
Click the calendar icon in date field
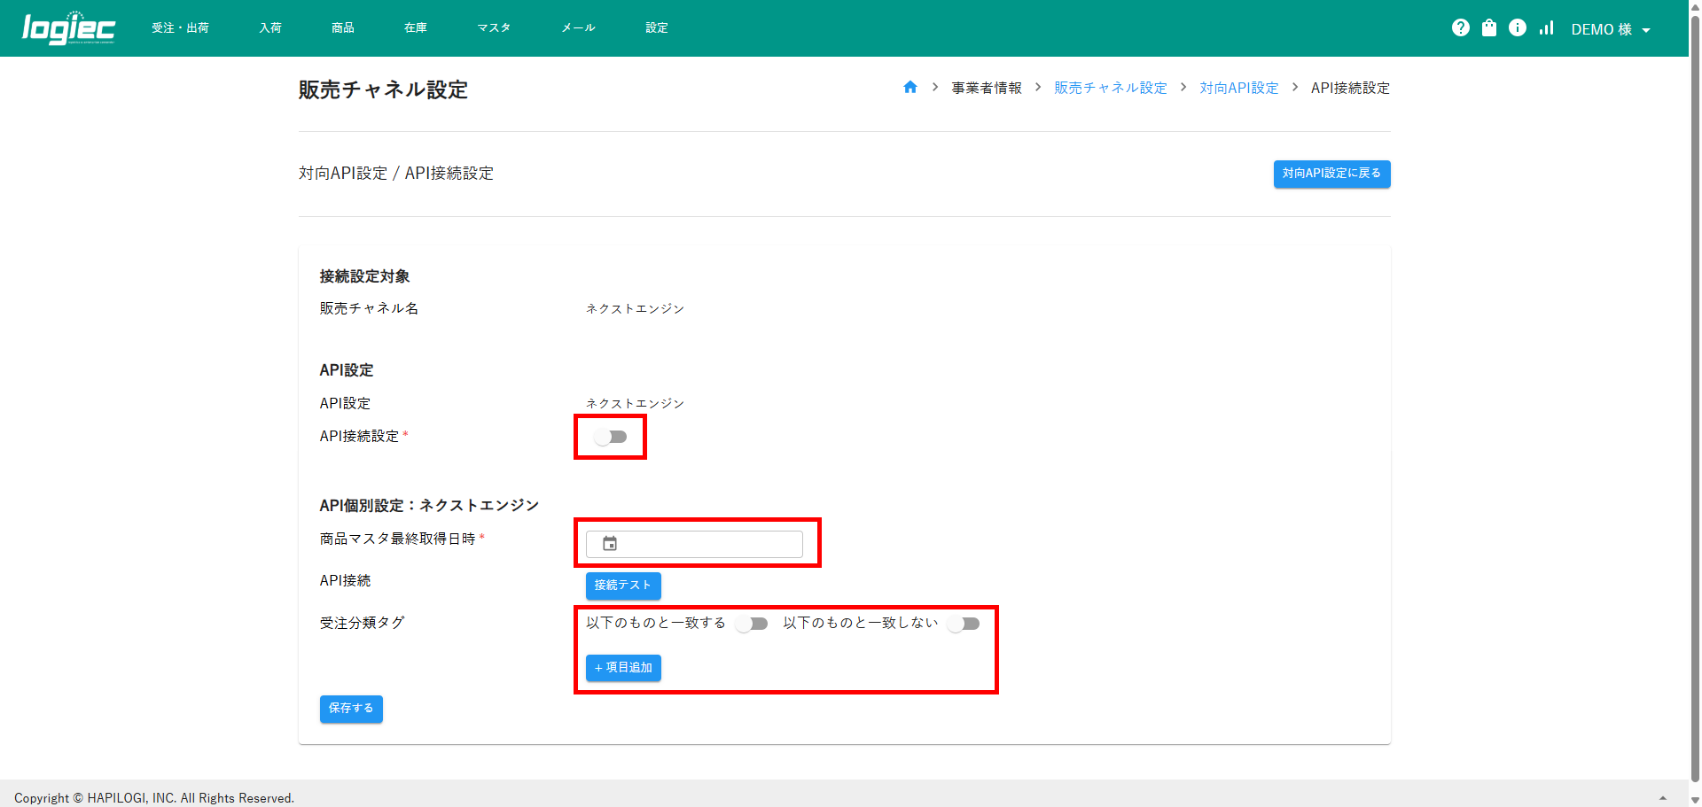(x=610, y=544)
